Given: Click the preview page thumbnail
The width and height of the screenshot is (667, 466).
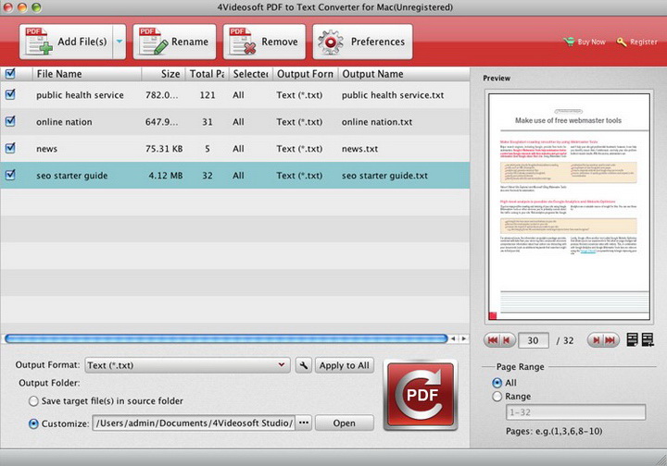Looking at the screenshot, I should [x=569, y=206].
